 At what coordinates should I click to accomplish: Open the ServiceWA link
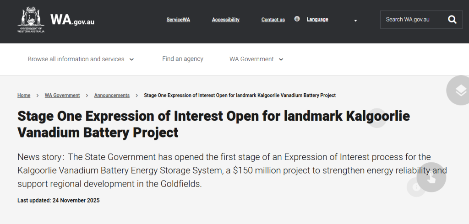click(x=178, y=20)
